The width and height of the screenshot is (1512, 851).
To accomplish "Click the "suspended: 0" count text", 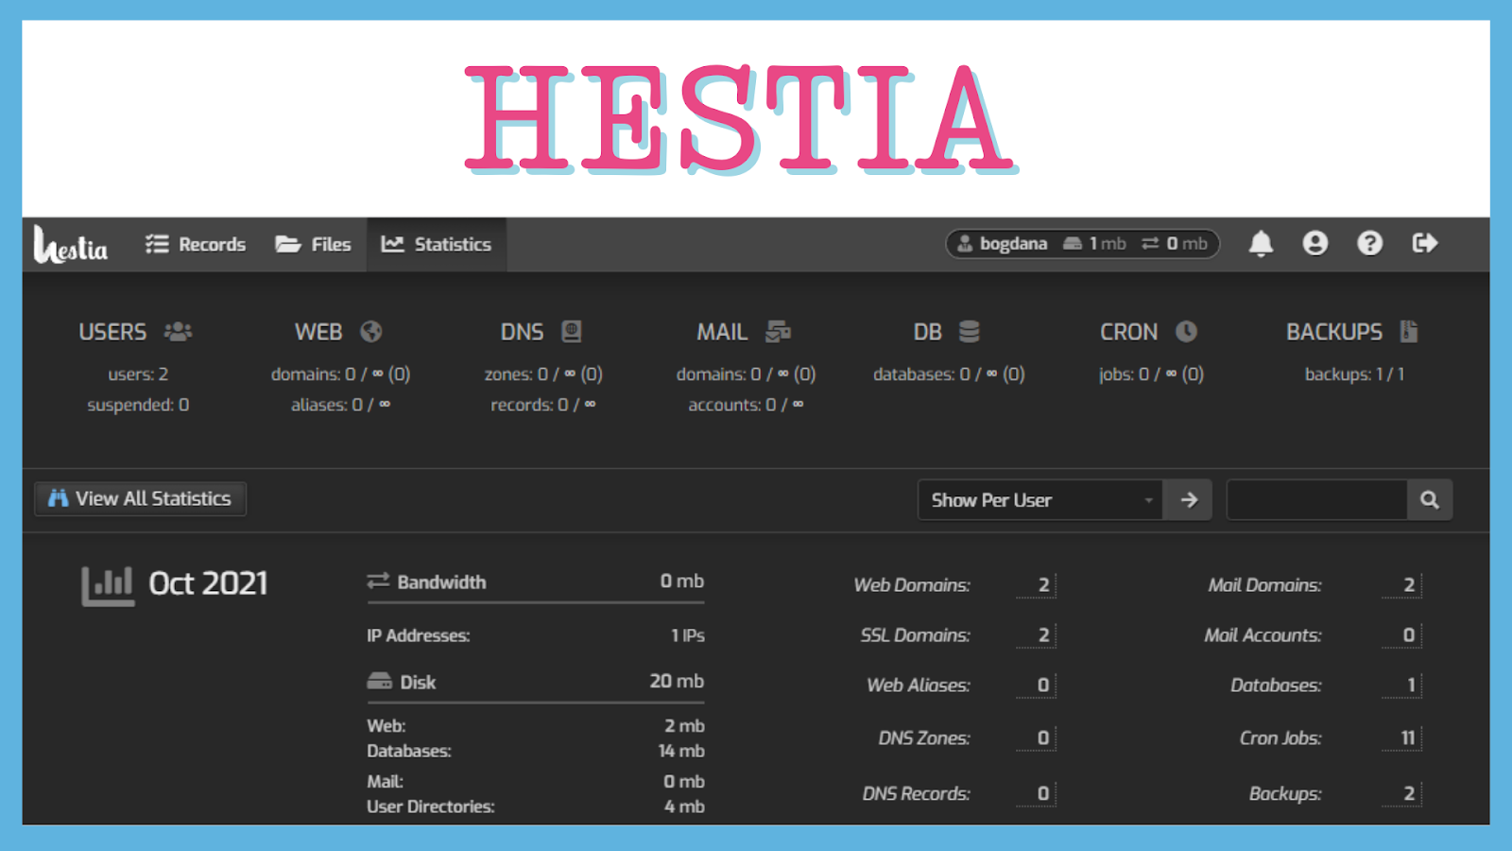I will point(138,405).
